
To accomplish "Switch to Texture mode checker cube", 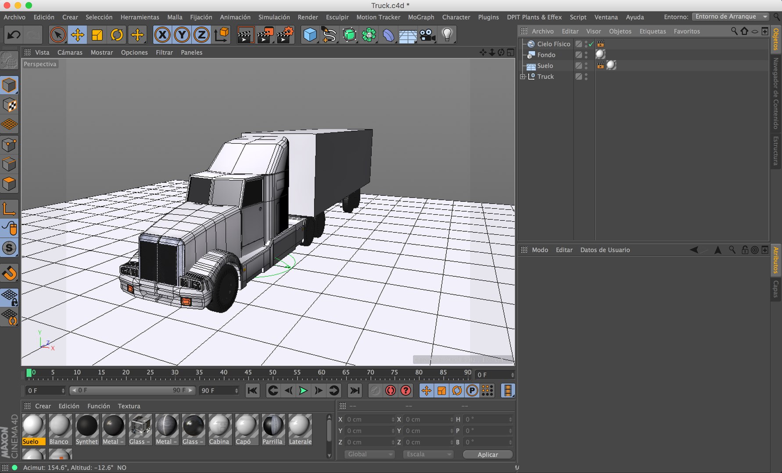I will click(x=9, y=105).
